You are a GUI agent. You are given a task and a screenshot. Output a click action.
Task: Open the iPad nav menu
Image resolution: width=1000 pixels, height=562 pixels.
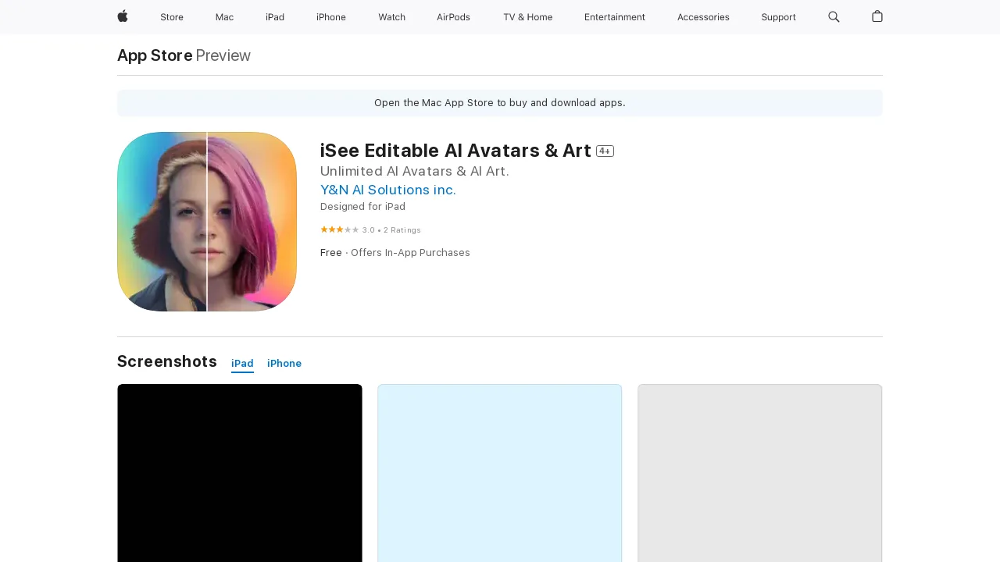pos(275,17)
